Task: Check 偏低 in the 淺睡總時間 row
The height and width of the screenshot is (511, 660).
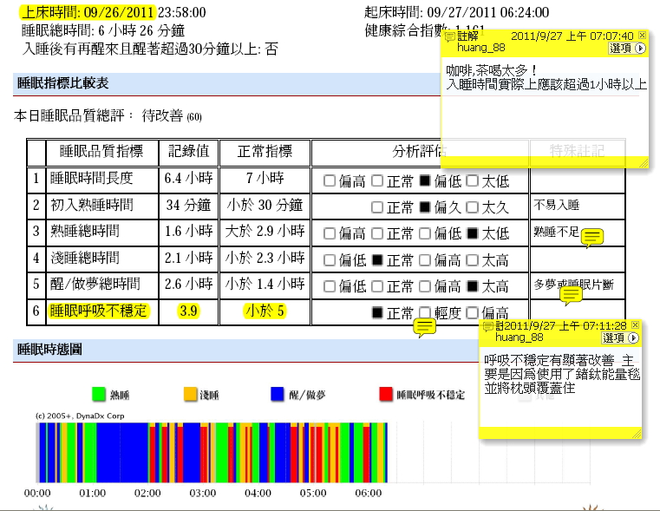Action: 330,260
